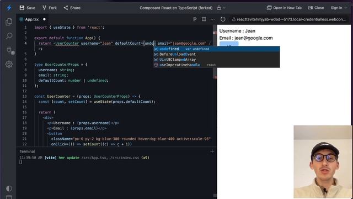Open the Files explorer sidebar icon

click(x=9, y=22)
